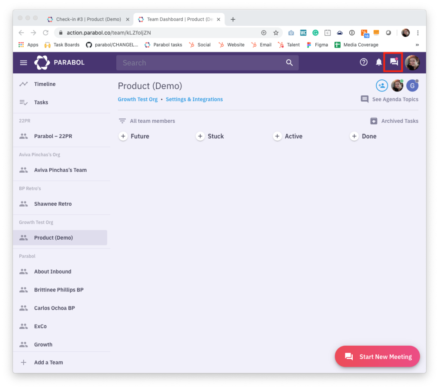Screen dimensions: 439x389
Task: Go forward in browser
Action: point(33,33)
